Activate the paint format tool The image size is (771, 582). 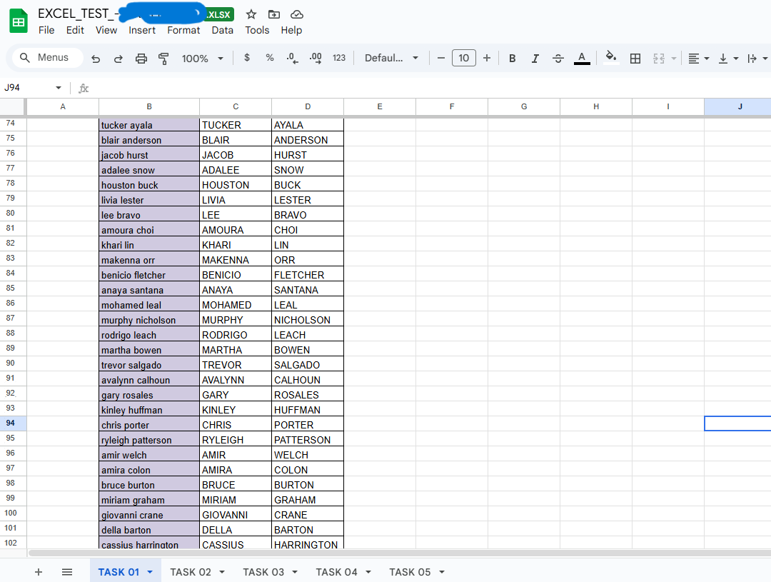click(163, 59)
